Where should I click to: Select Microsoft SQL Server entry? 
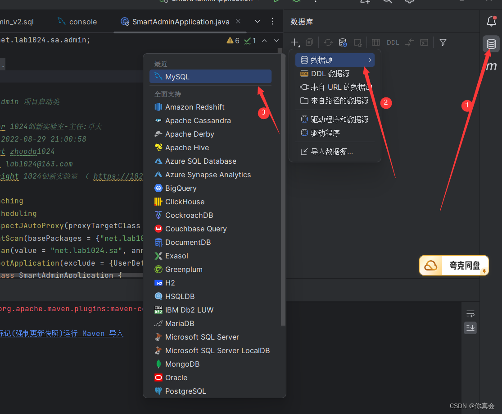point(210,337)
